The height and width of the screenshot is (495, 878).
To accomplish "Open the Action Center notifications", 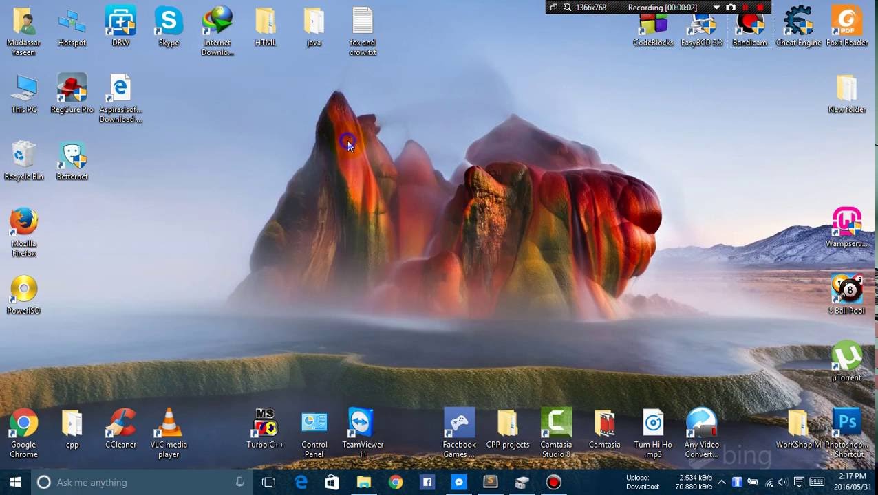I will pyautogui.click(x=799, y=482).
